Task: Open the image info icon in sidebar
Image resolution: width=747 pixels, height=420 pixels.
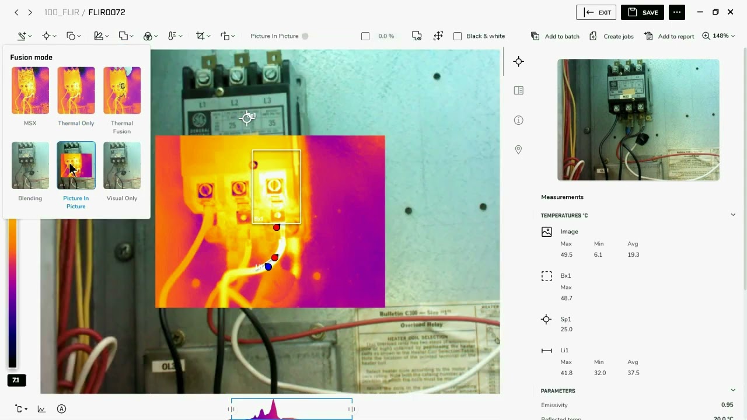Action: pyautogui.click(x=518, y=120)
